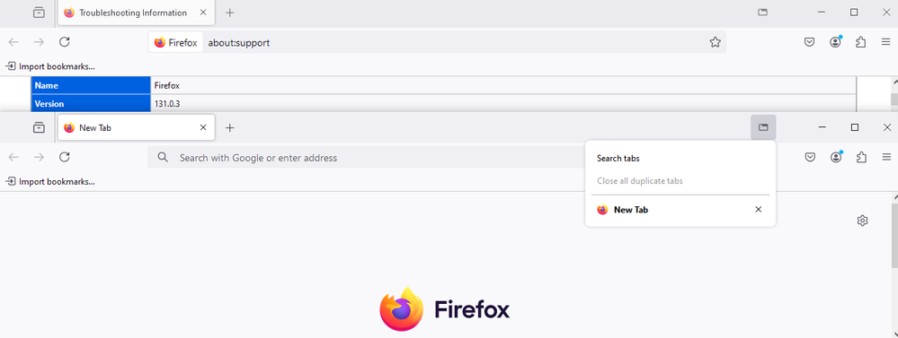Click the Version header cell in the table
898x338 pixels.
click(91, 104)
